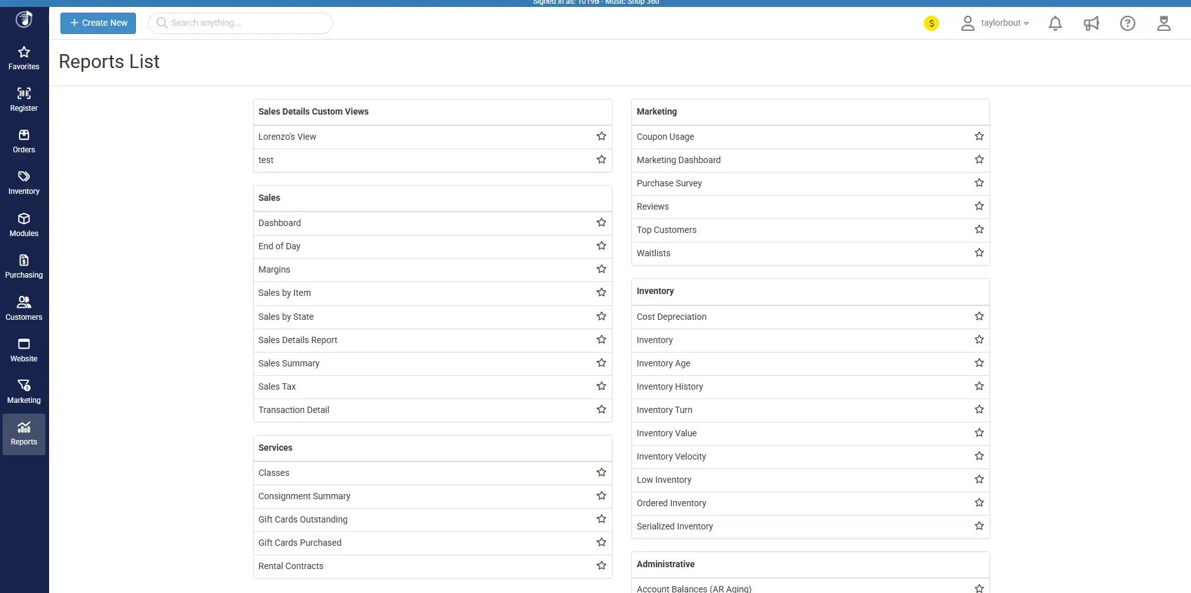The image size is (1191, 593).
Task: Open the notifications bell icon
Action: (1055, 23)
